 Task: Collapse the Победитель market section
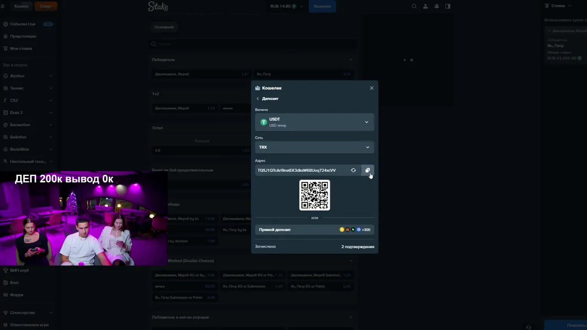pos(351,60)
